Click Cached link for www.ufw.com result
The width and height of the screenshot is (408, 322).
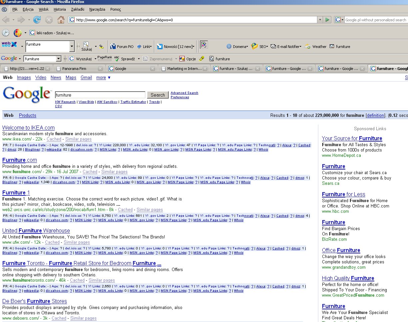[52, 242]
